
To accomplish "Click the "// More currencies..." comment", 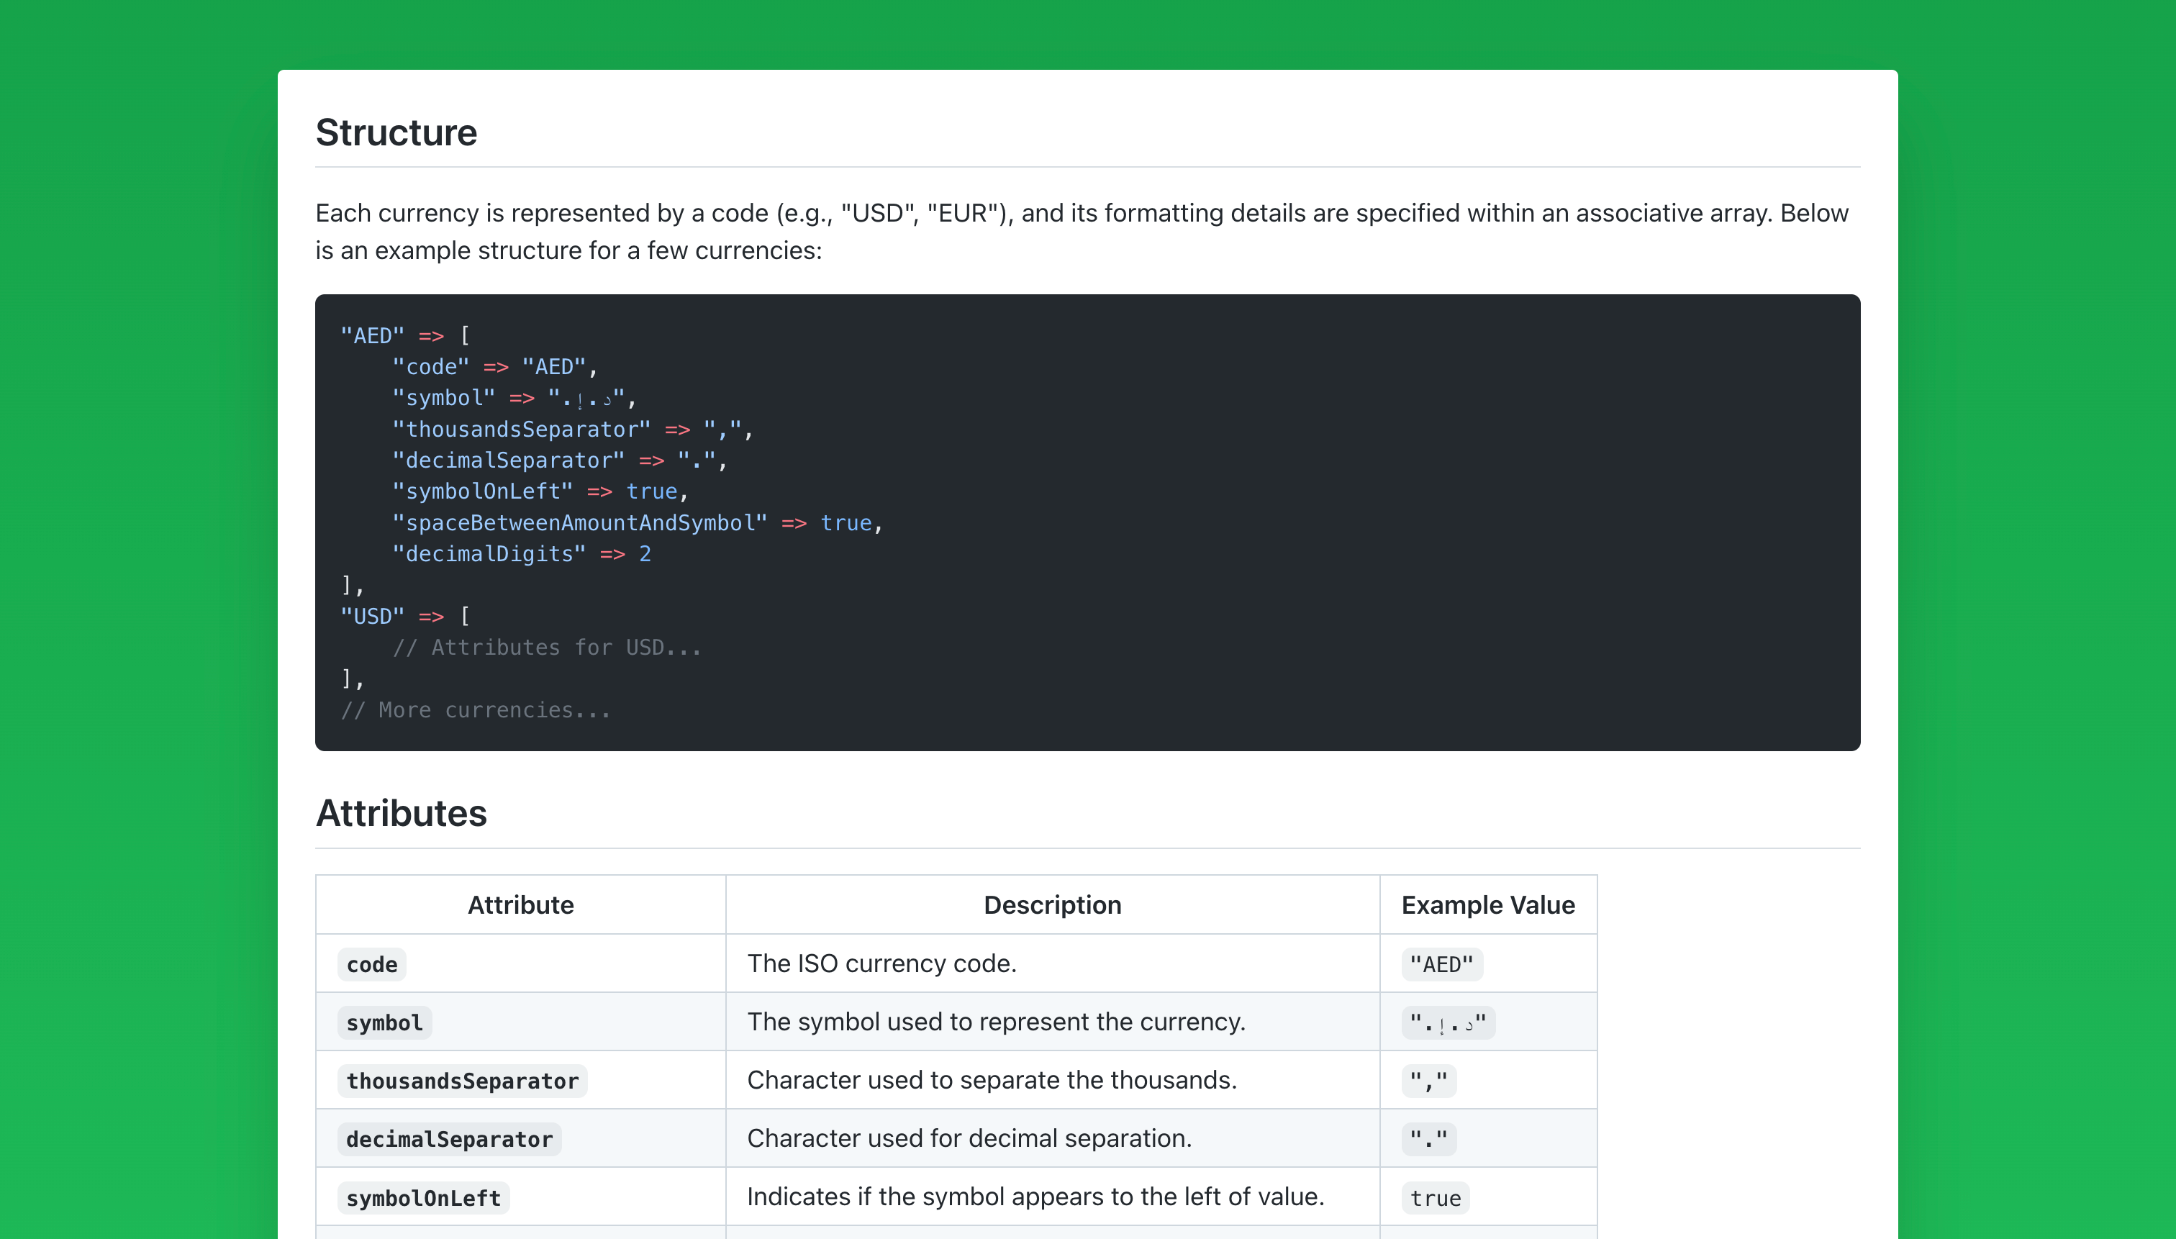I will click(x=476, y=709).
